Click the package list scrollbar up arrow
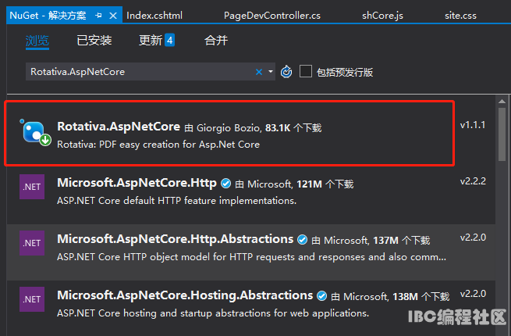The height and width of the screenshot is (336, 511). (502, 101)
